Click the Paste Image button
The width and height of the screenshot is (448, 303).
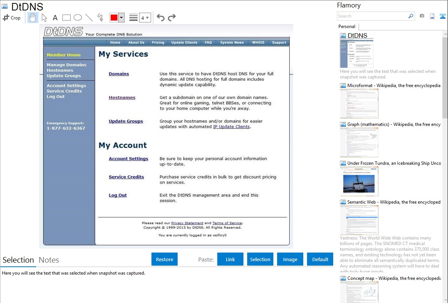coord(290,259)
